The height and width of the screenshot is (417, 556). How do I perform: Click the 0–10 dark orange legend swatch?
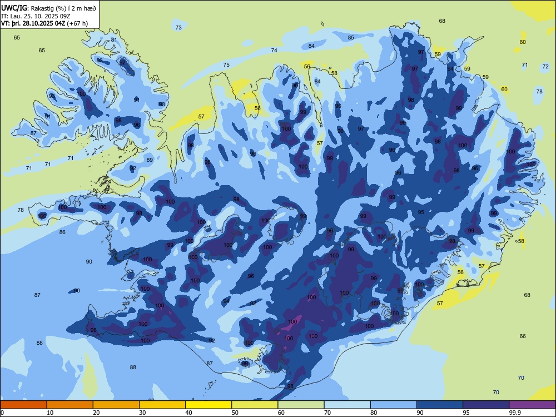tap(23, 405)
